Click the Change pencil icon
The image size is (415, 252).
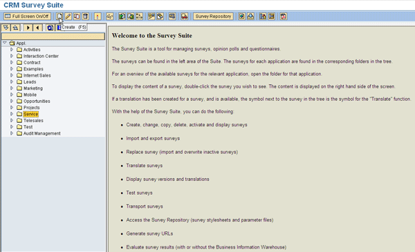click(x=68, y=17)
